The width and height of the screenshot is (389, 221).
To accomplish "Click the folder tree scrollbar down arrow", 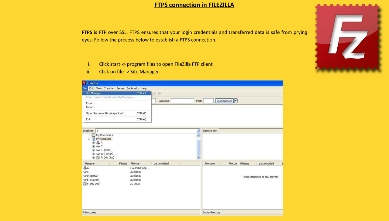I will coord(199,158).
